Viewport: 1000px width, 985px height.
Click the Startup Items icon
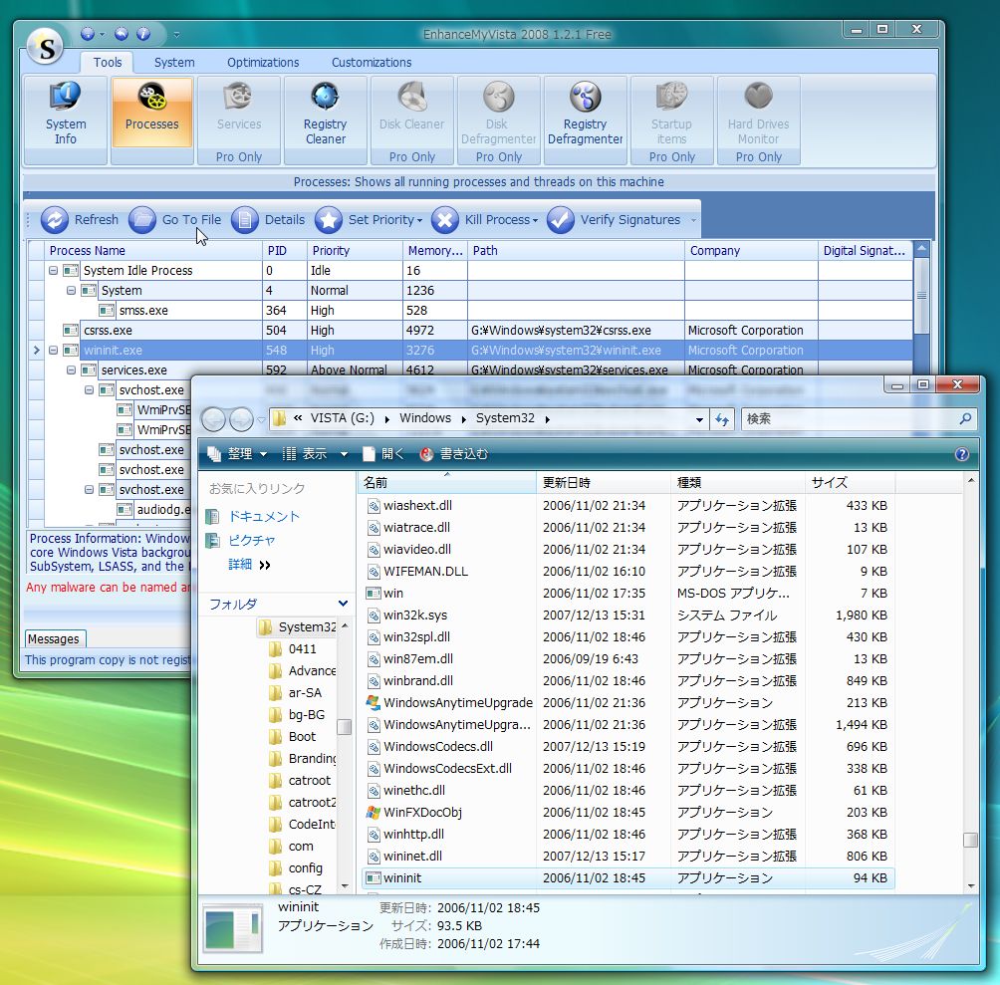click(x=671, y=120)
